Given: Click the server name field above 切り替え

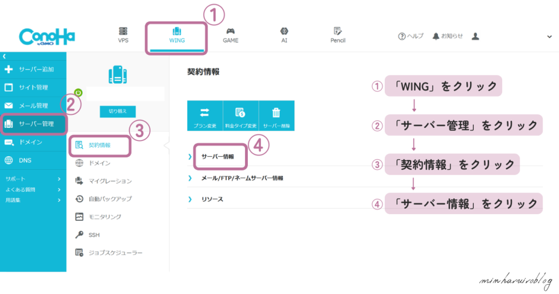Looking at the screenshot, I should click(125, 93).
